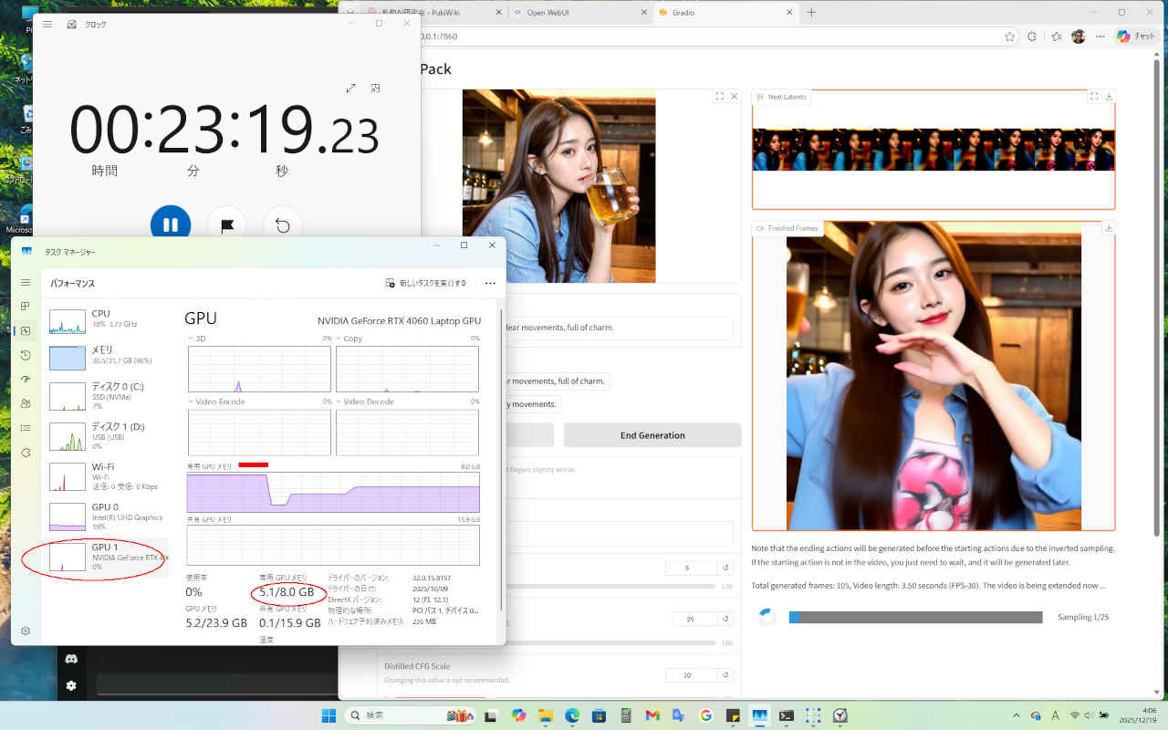The height and width of the screenshot is (730, 1168).
Task: Pause the running stopwatch
Action: 171,224
